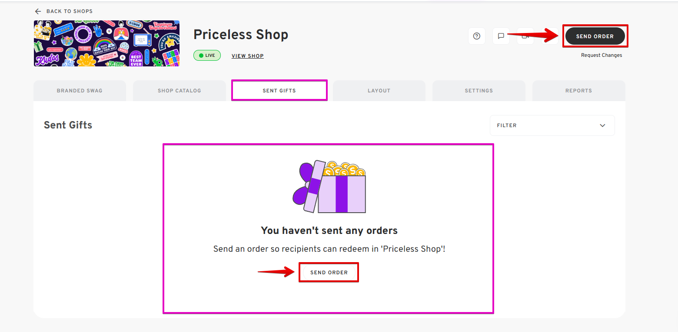678x332 pixels.
Task: Click the white Send Order button
Action: pos(329,273)
